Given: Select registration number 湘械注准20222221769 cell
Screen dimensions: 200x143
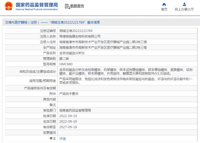Looking at the screenshot, I should point(76,31).
